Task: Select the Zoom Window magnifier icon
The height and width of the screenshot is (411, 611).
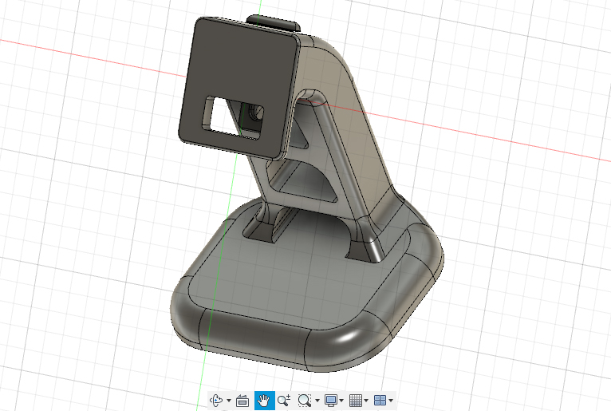Action: tap(305, 400)
